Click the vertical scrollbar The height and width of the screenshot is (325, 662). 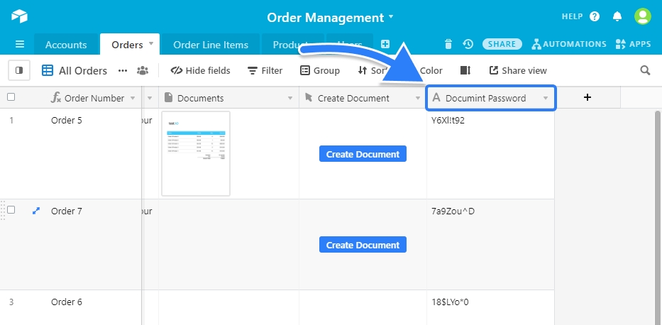pos(657,213)
